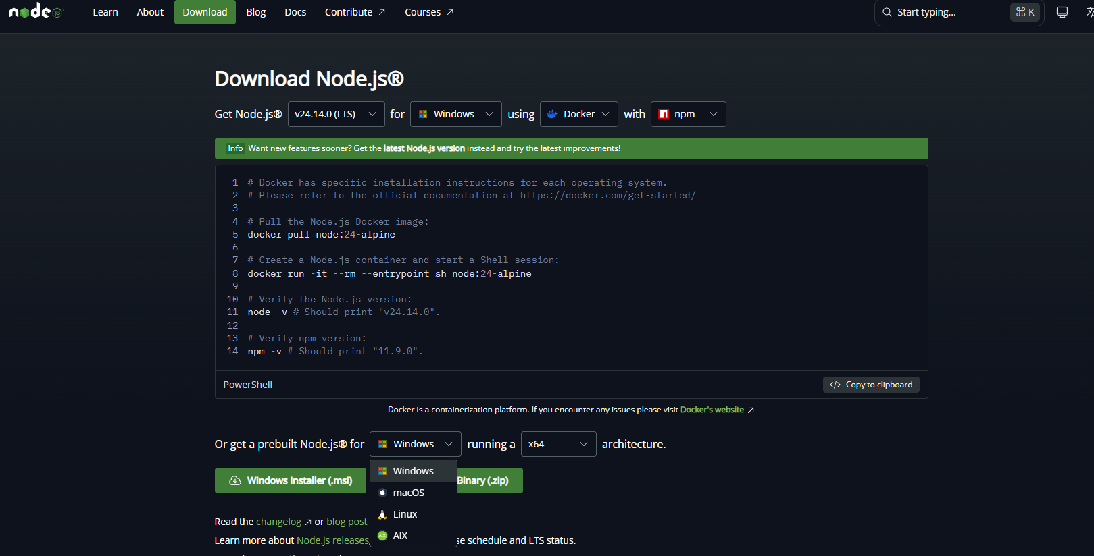The width and height of the screenshot is (1094, 556).
Task: Click Windows Installer (.msi) button
Action: (291, 480)
